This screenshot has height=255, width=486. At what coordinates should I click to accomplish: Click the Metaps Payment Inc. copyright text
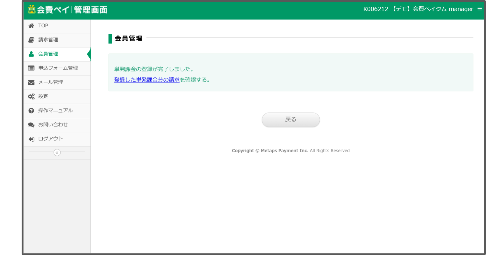pyautogui.click(x=291, y=151)
